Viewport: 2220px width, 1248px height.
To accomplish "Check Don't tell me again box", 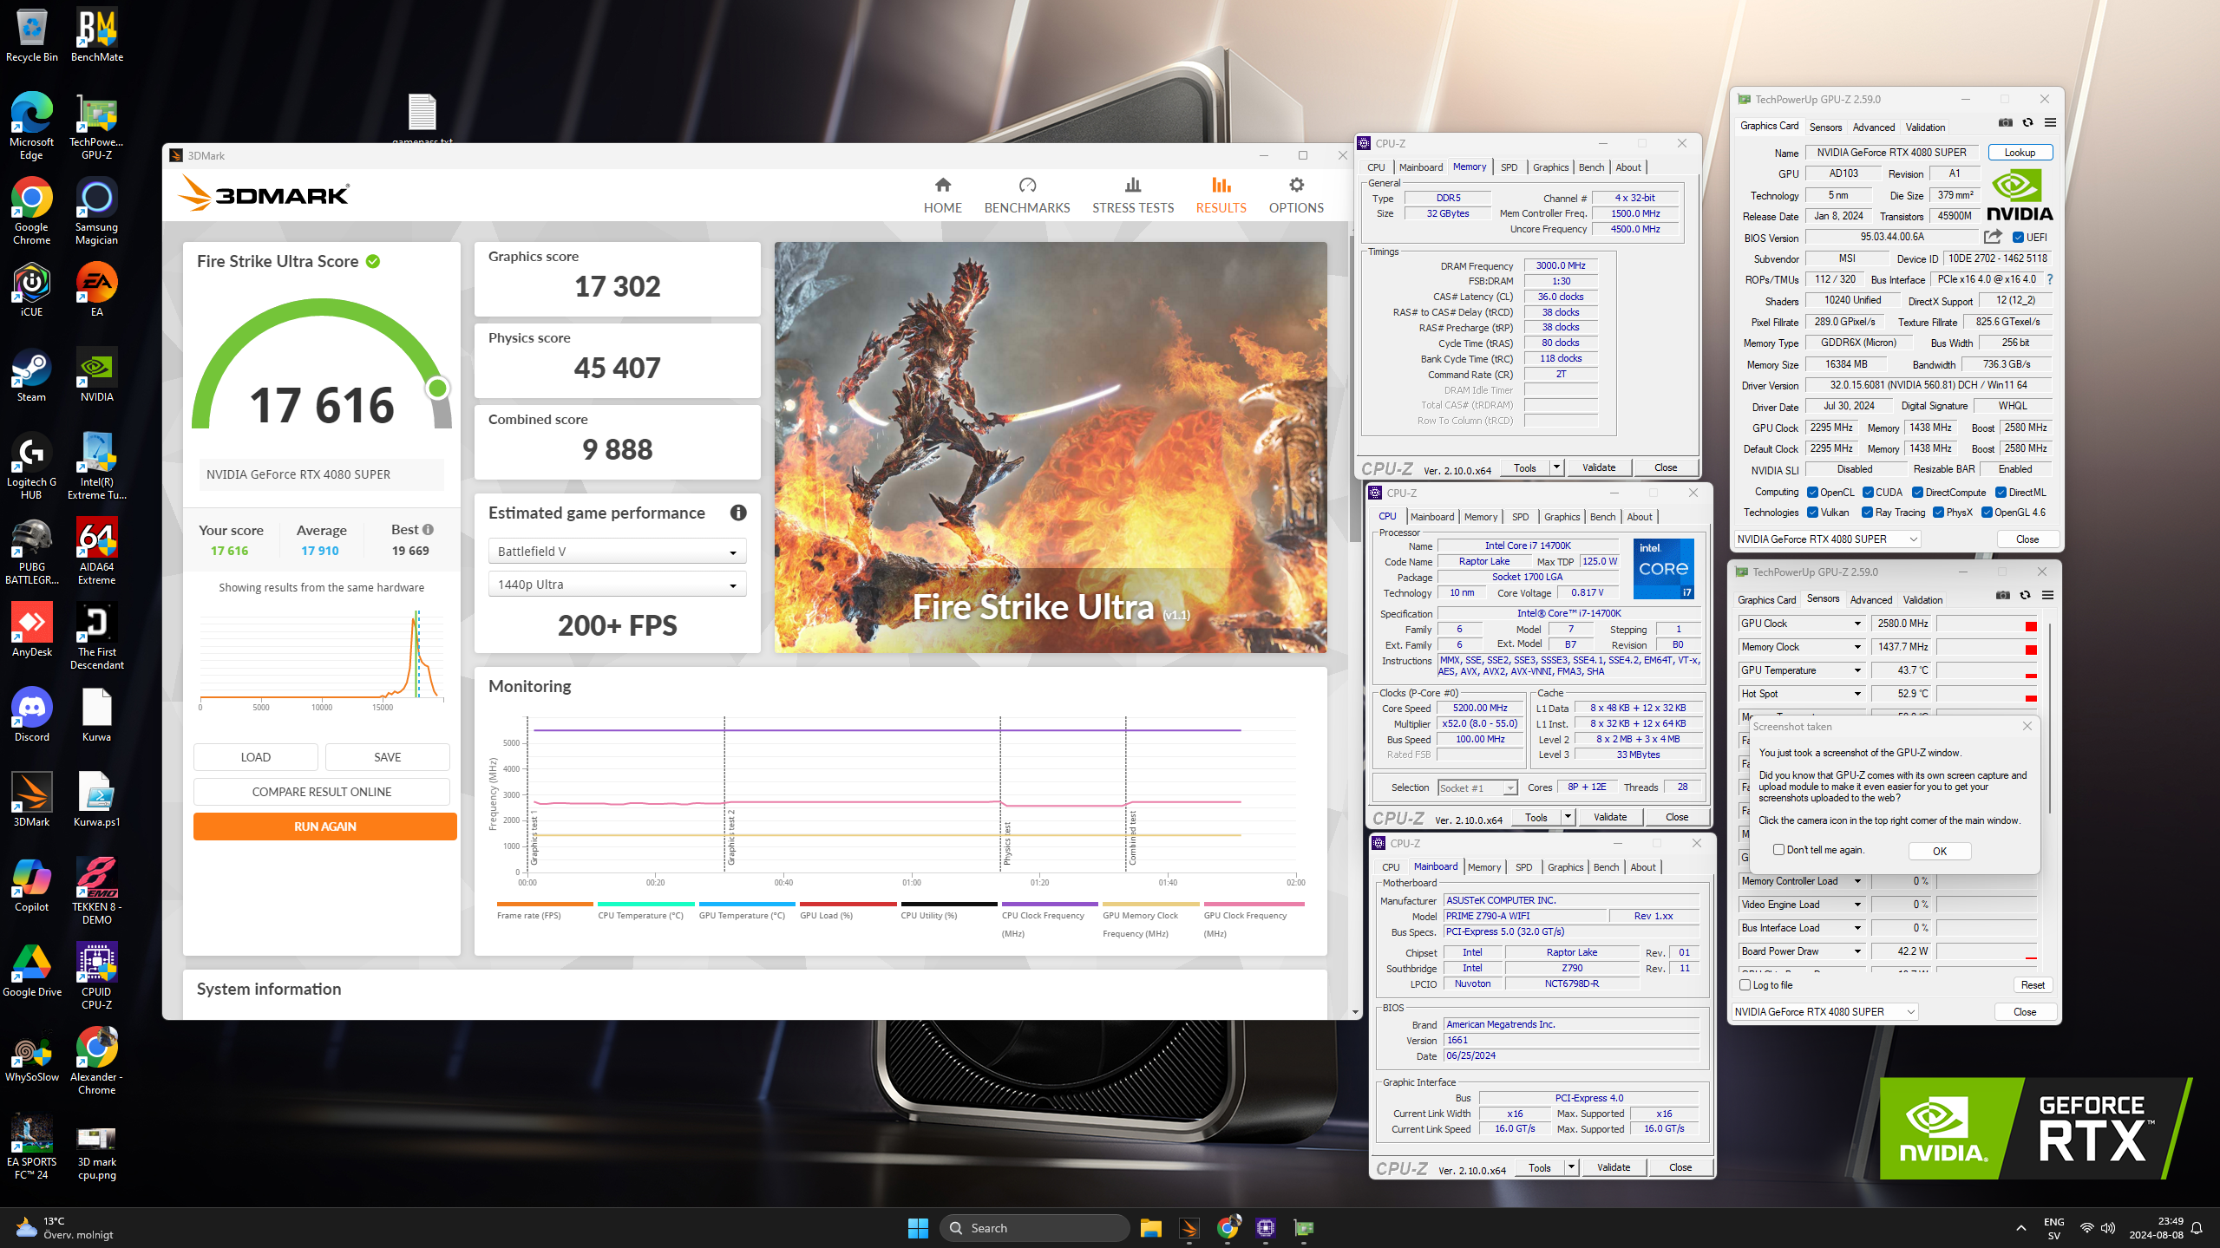I will pos(1778,850).
